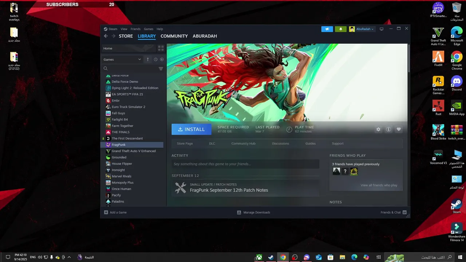Click Chrome icon in taskbar
This screenshot has width=466, height=262.
(283, 257)
